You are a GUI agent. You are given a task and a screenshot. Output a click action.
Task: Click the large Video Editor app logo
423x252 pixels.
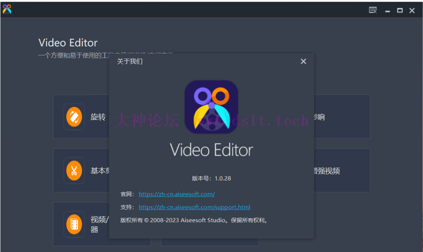coord(211,107)
